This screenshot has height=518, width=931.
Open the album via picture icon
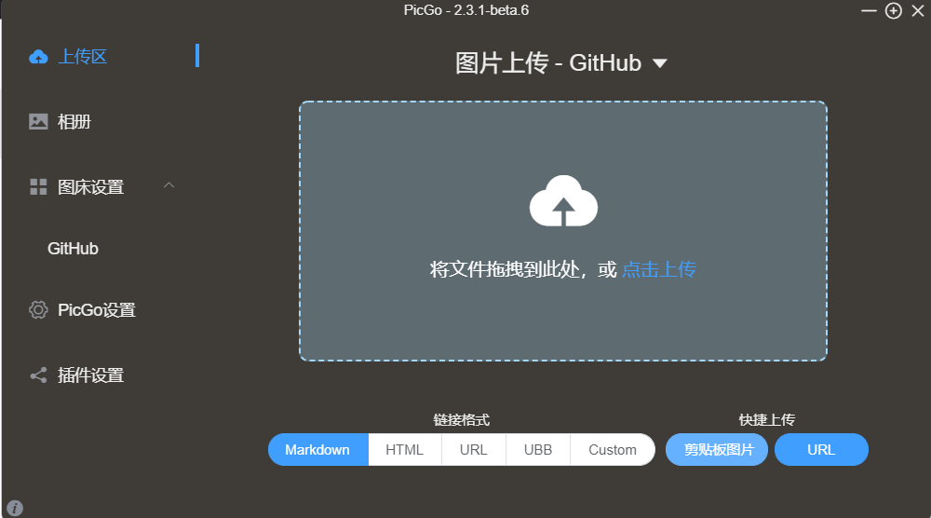click(38, 122)
